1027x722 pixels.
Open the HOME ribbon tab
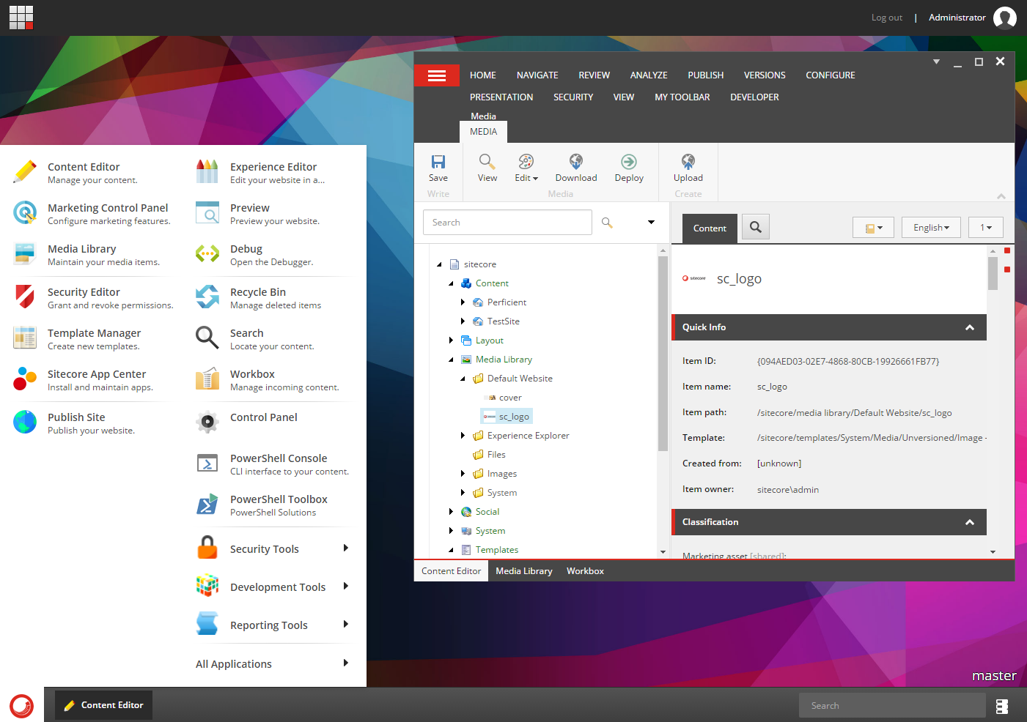483,75
